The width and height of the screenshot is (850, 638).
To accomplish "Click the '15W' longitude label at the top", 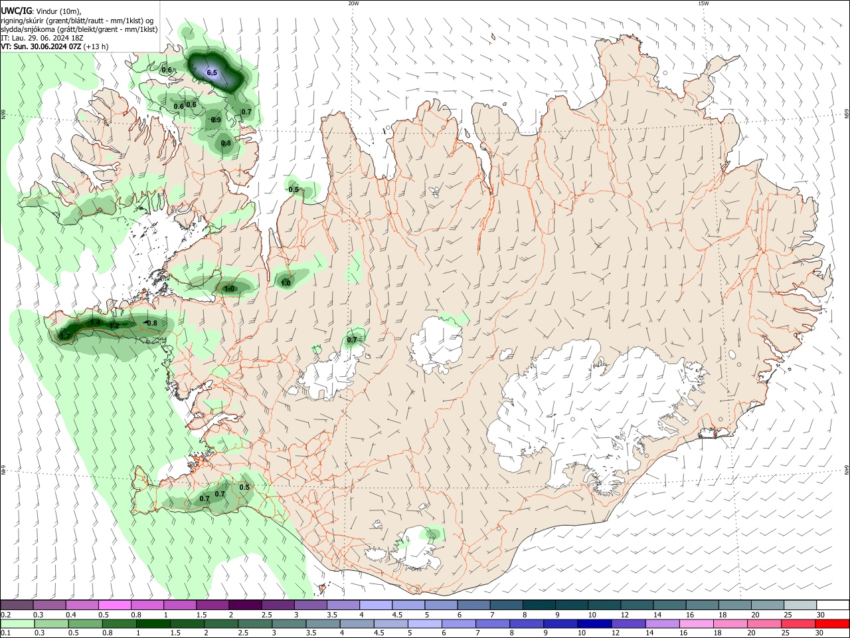I will pyautogui.click(x=703, y=3).
